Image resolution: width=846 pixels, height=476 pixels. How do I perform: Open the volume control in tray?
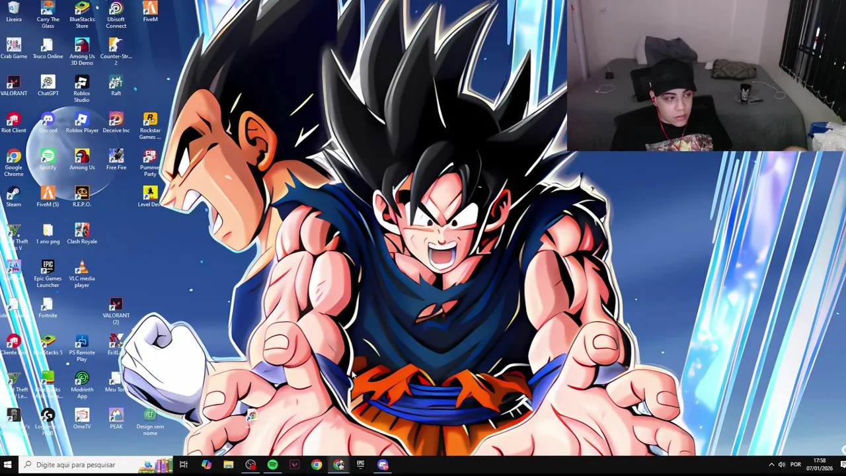[782, 465]
